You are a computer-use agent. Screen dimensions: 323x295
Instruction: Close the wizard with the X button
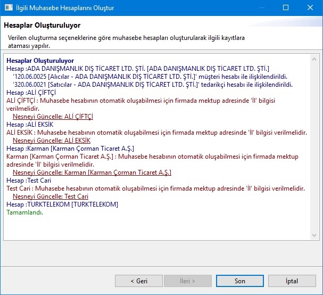pos(310,8)
